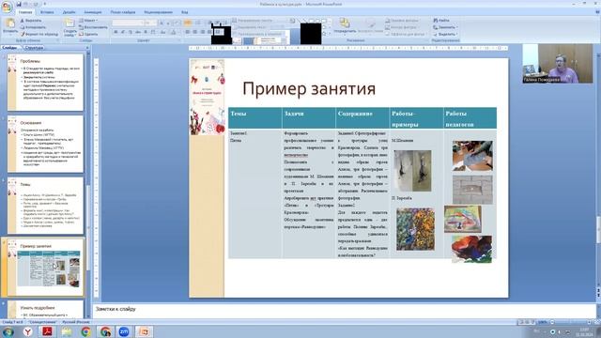Select Основания slide thumbnail
The width and height of the screenshot is (601, 338).
click(45, 144)
